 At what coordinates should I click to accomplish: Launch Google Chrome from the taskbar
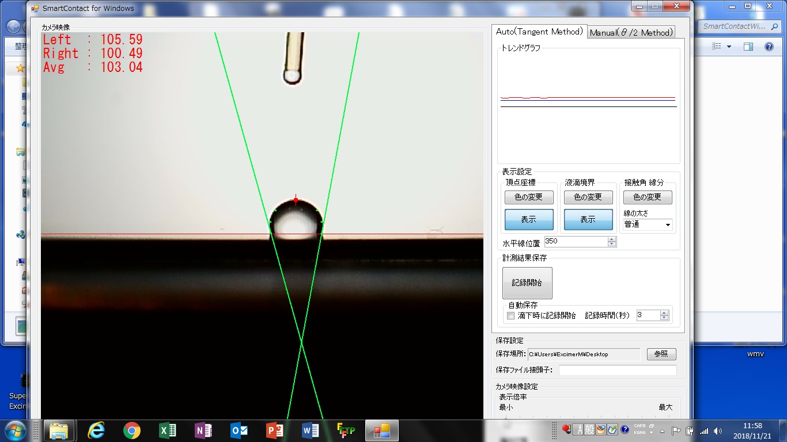(132, 430)
